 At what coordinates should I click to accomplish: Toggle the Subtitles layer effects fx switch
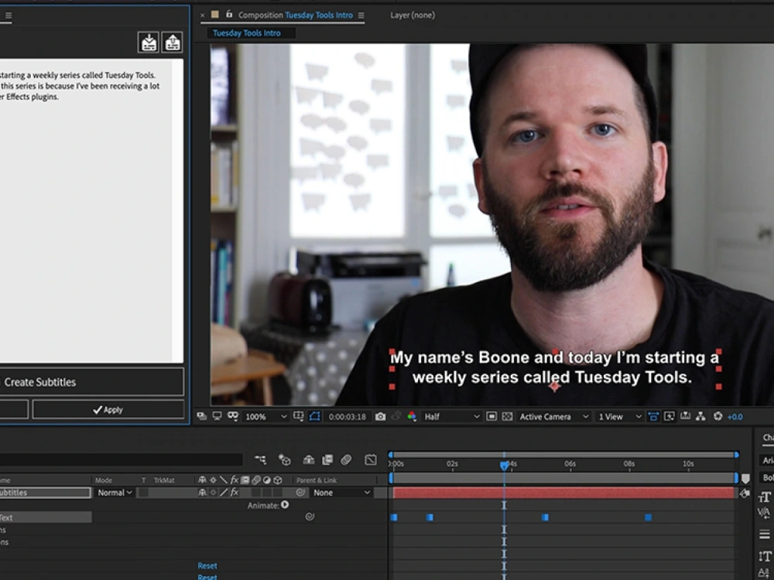click(x=235, y=492)
